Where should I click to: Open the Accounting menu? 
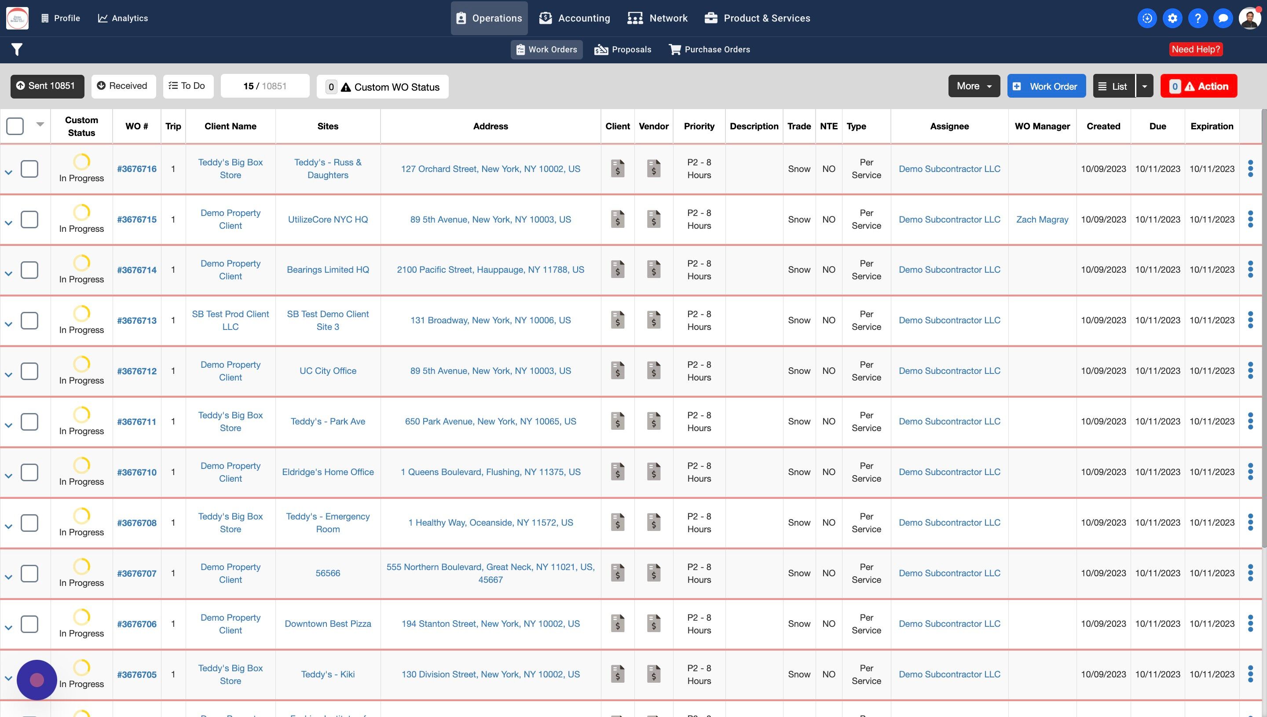(x=574, y=18)
